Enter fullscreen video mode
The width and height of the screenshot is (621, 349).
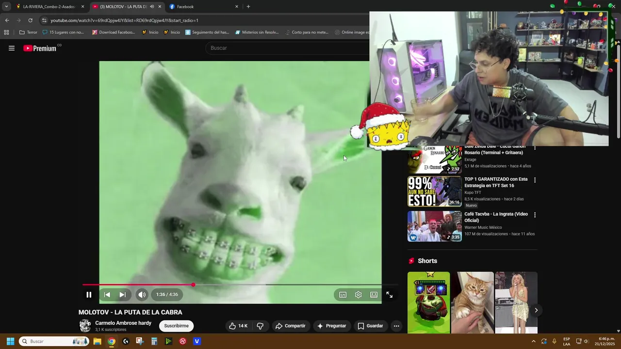tap(389, 295)
